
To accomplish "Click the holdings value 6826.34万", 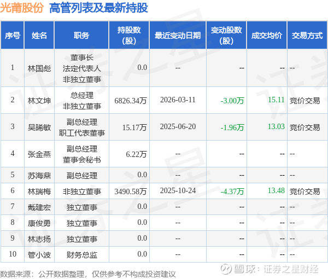I will [x=131, y=101].
